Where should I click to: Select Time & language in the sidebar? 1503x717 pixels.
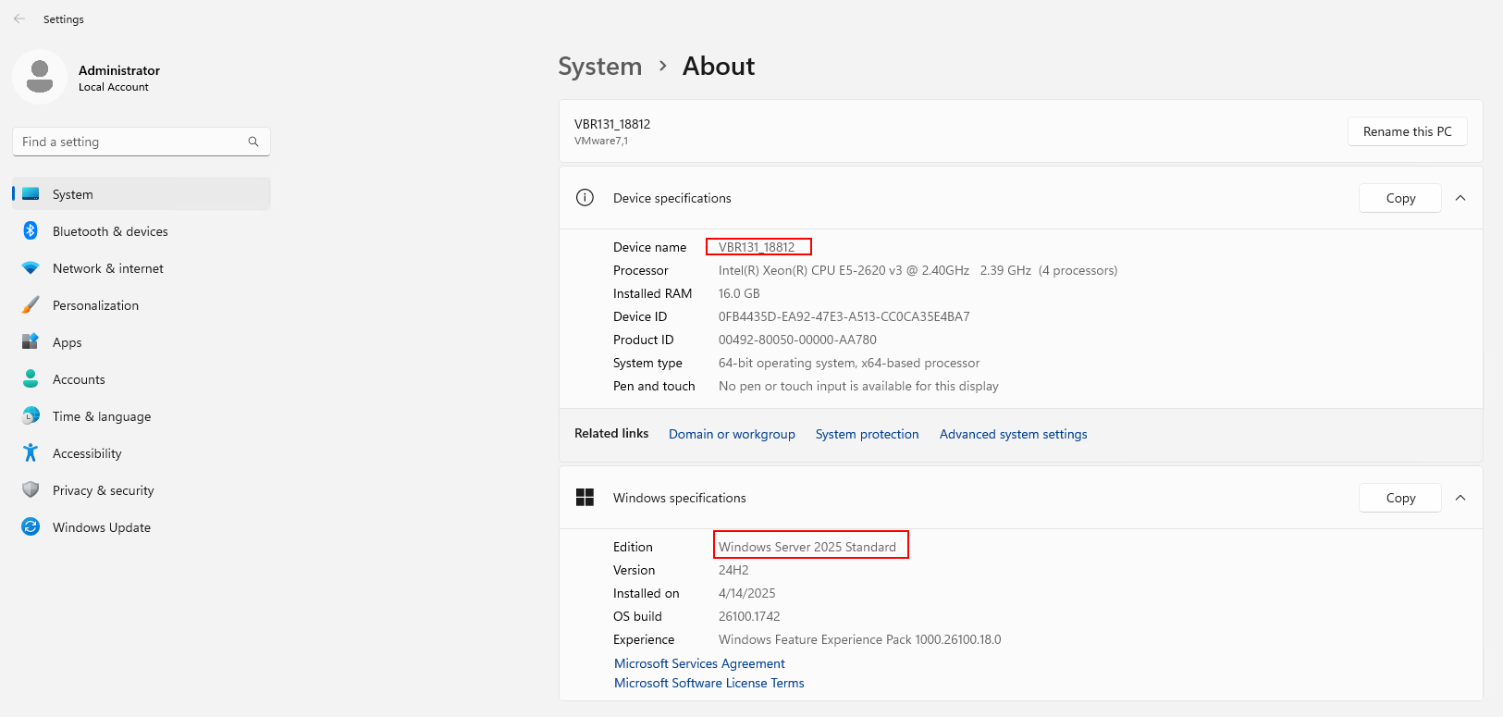(x=142, y=416)
